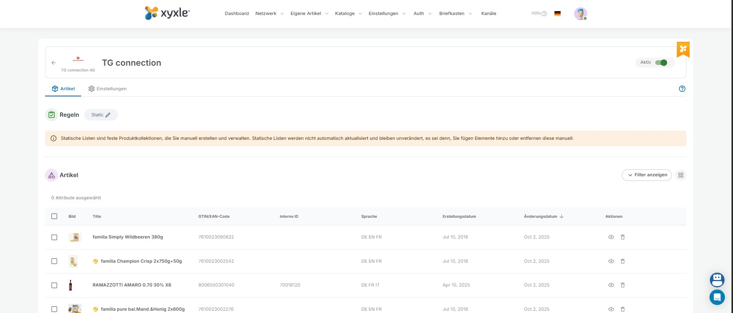Screen dimensions: 733x313
Task: Switch to grid view layout icon
Action: point(680,175)
